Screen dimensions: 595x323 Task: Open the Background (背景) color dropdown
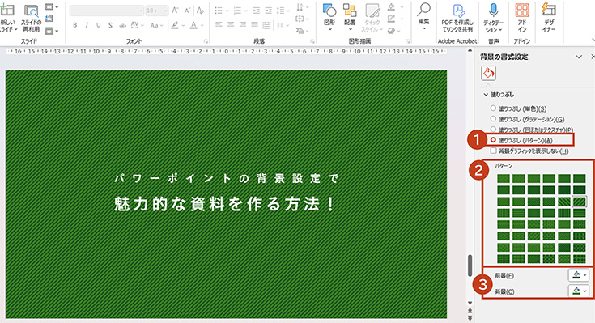pos(579,291)
